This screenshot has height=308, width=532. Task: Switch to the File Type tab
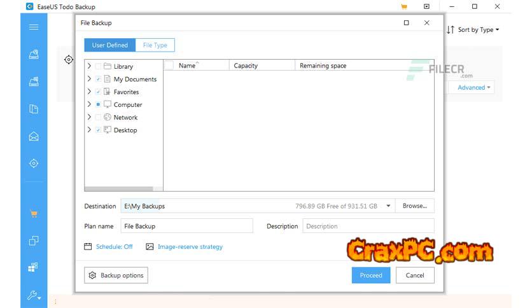[155, 45]
